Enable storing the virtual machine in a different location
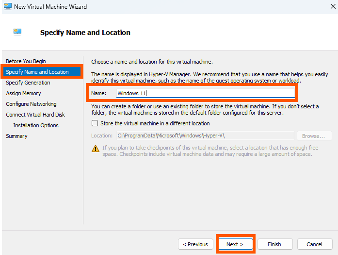The height and width of the screenshot is (255, 338). [95, 123]
